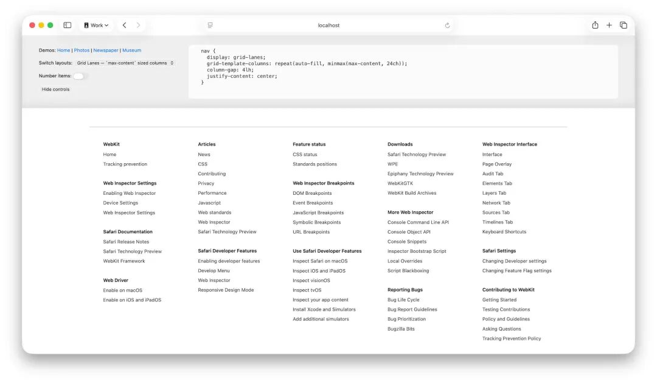Click the Bugzilla Bits link

point(401,329)
